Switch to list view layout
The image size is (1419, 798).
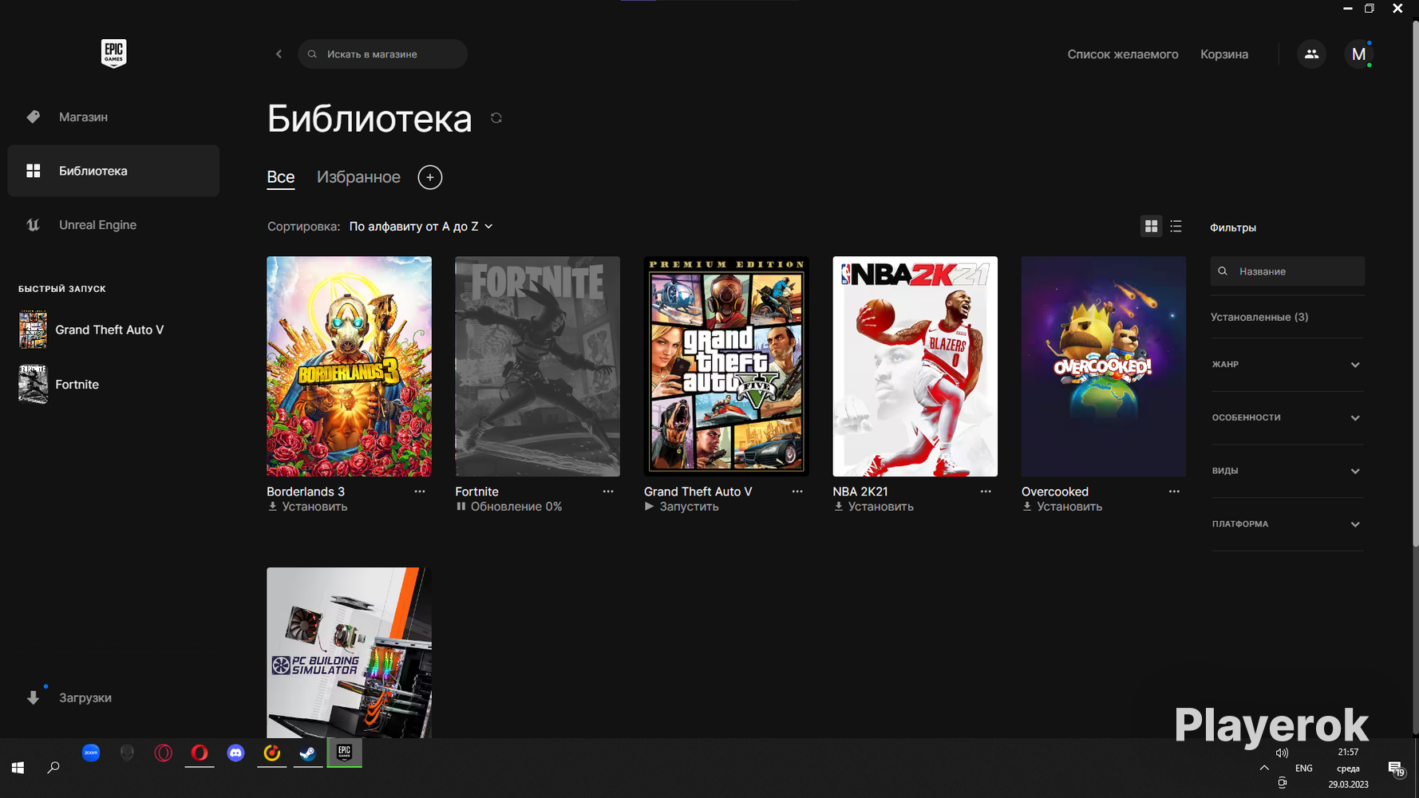1176,227
